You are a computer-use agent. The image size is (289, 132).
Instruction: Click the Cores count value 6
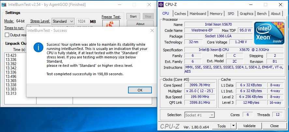248,115
